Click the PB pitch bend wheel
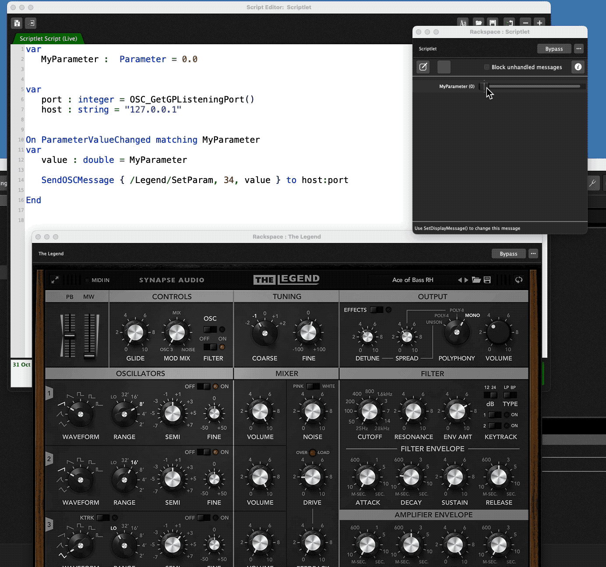Screen dimensions: 606x567 70,336
